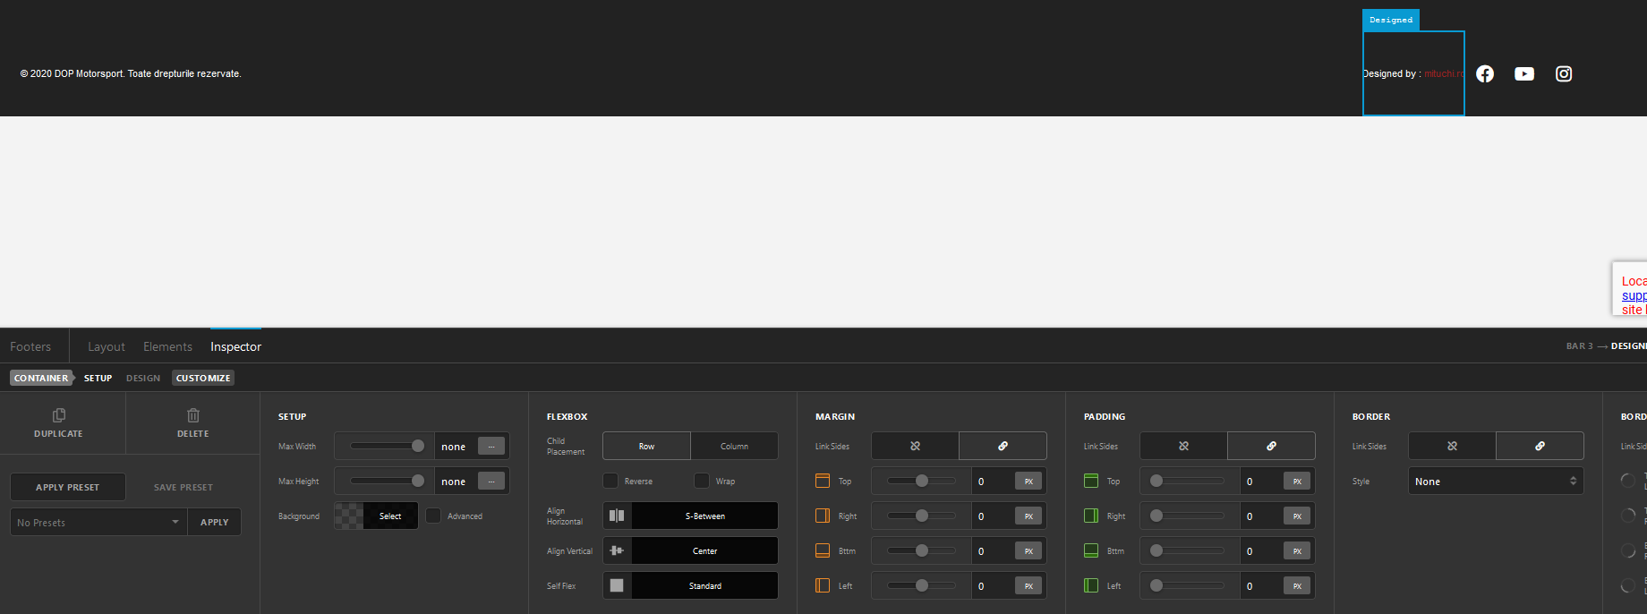Select the Design sub-tab
The image size is (1647, 614).
pos(143,378)
